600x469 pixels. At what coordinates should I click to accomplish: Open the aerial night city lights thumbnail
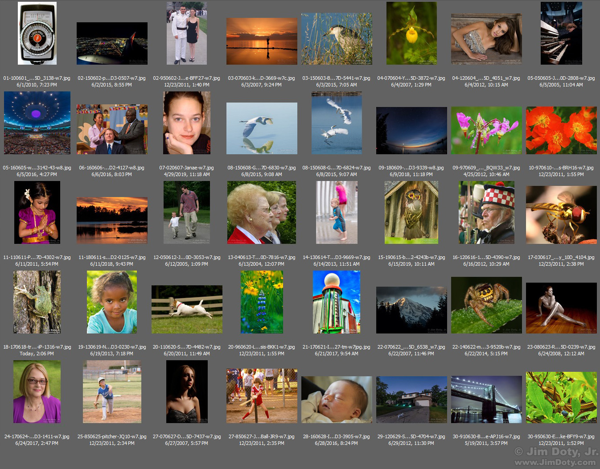point(112,43)
